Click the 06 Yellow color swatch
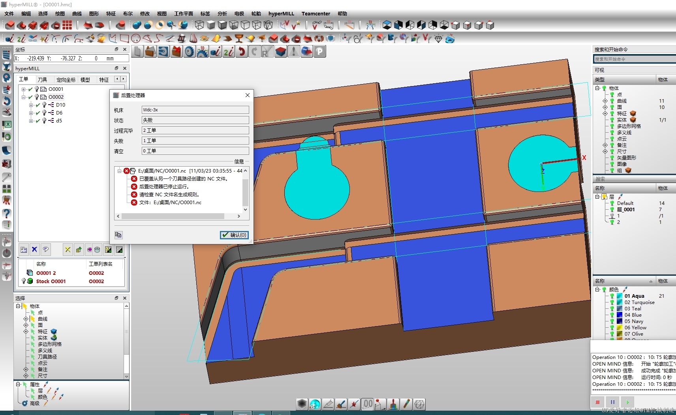676x415 pixels. (620, 328)
